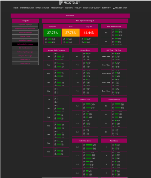Choose Australia A-League from the list
The height and width of the screenshot is (178, 151).
click(x=25, y=40)
